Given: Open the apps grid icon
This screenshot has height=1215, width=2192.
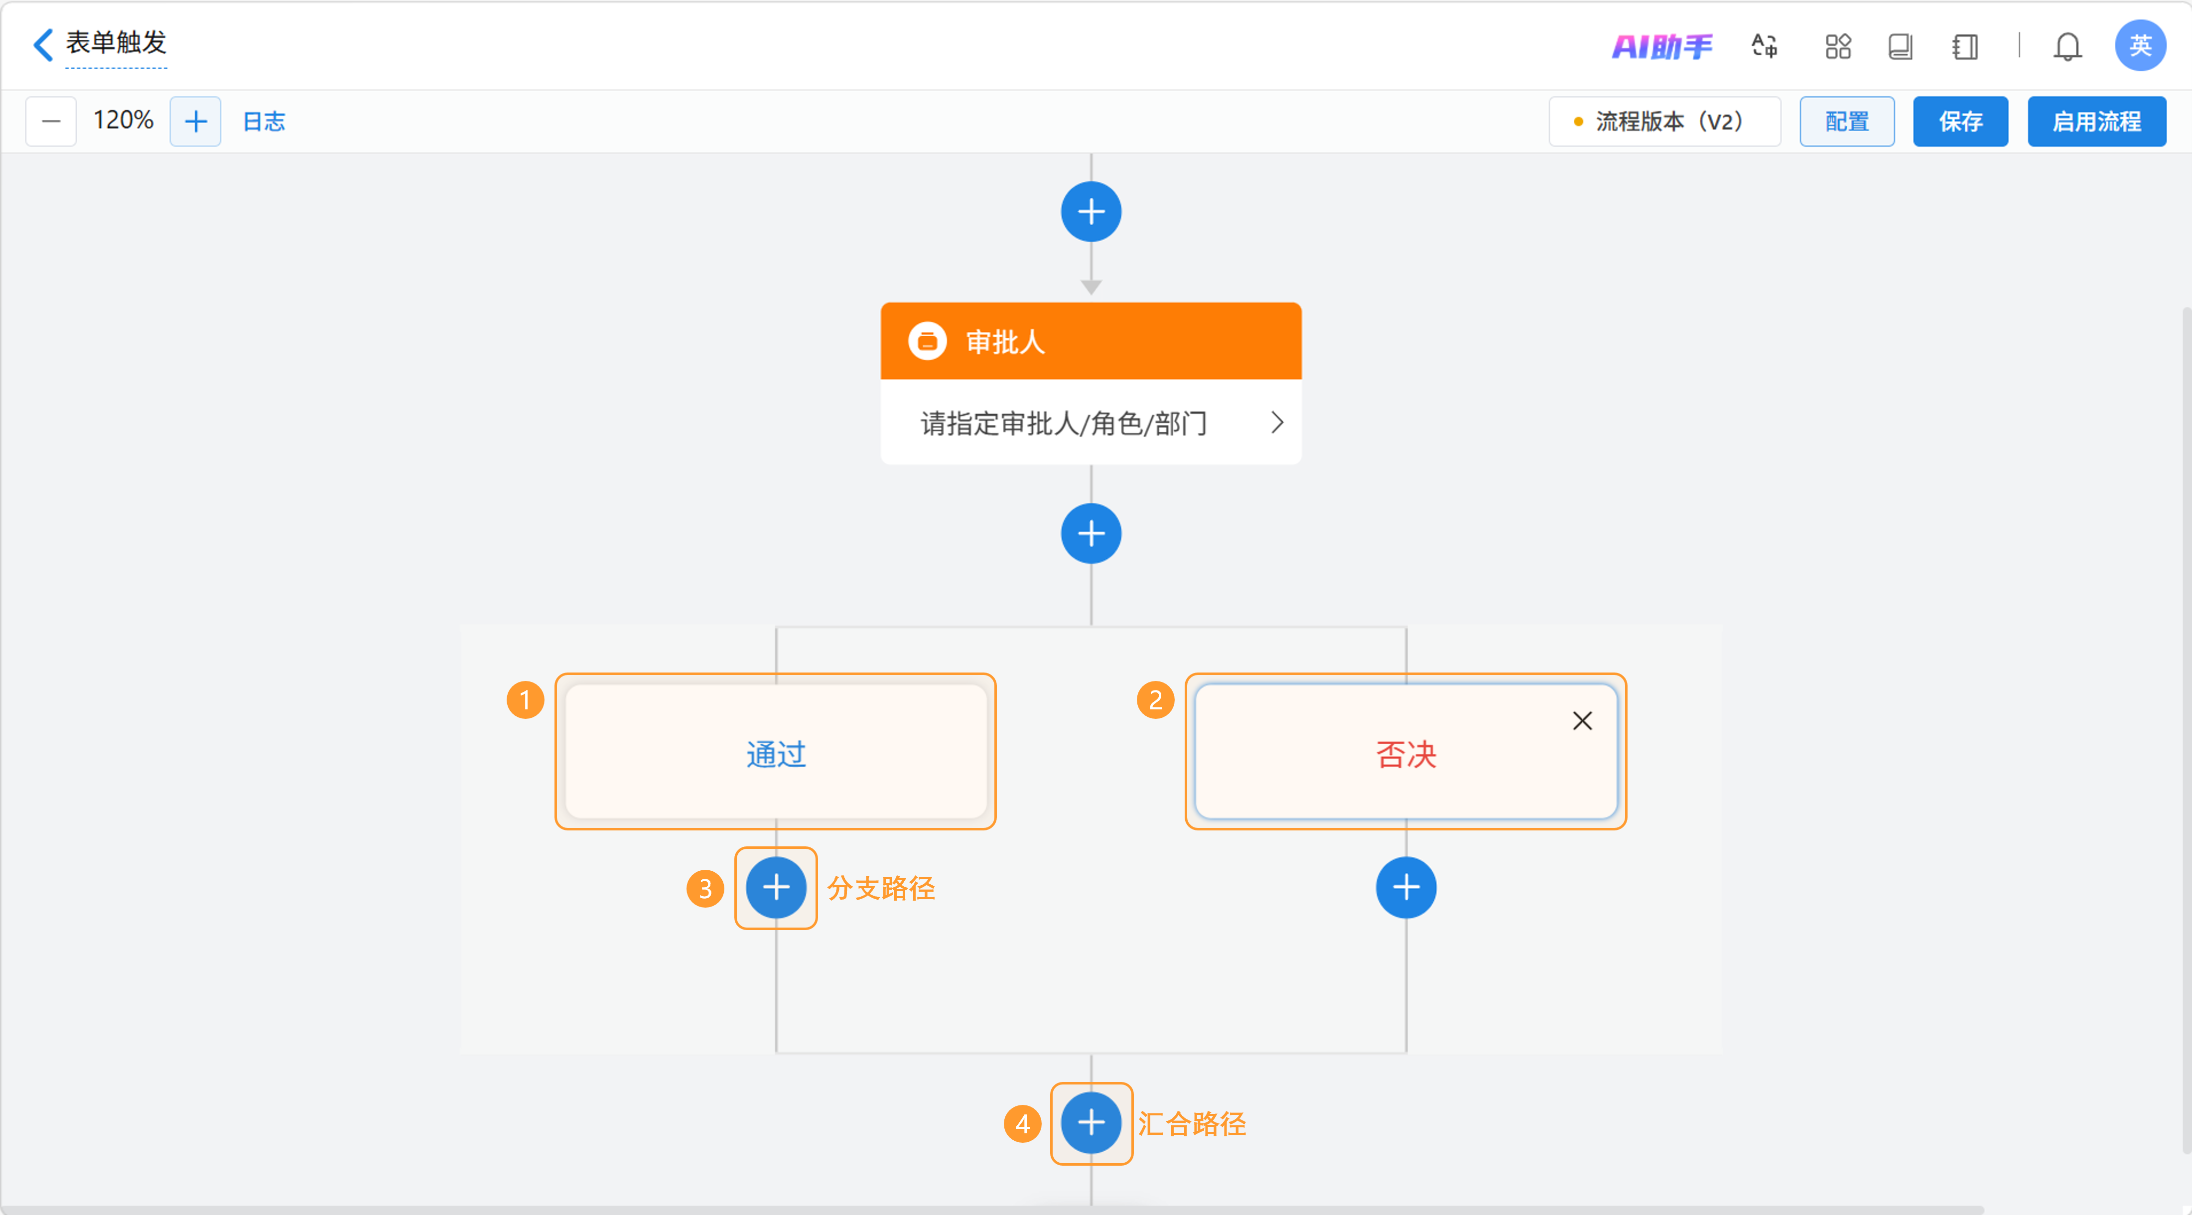Looking at the screenshot, I should pyautogui.click(x=1838, y=46).
